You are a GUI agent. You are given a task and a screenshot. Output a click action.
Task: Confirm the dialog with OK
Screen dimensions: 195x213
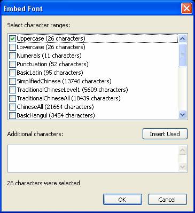(x=122, y=200)
